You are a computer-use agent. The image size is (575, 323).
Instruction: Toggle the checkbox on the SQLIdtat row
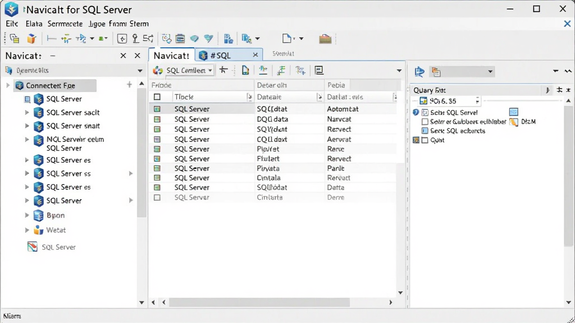click(157, 109)
